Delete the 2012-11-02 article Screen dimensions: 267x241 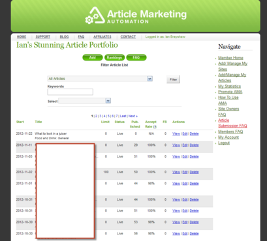coord(194,172)
